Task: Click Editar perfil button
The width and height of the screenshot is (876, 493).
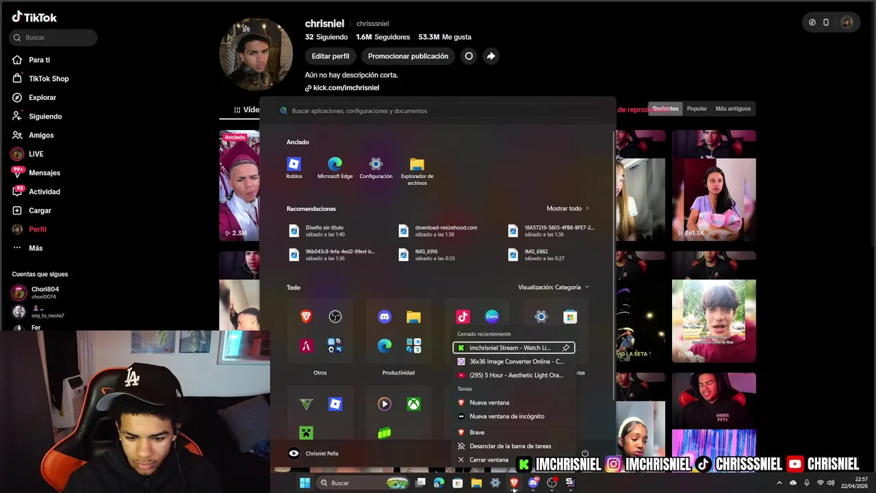Action: tap(331, 56)
